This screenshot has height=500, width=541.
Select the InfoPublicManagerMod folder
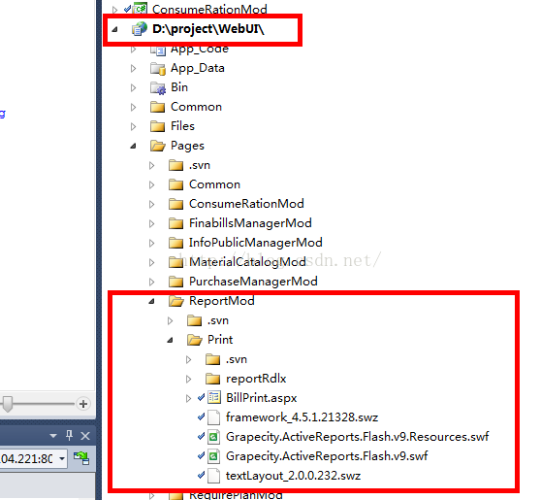(255, 243)
